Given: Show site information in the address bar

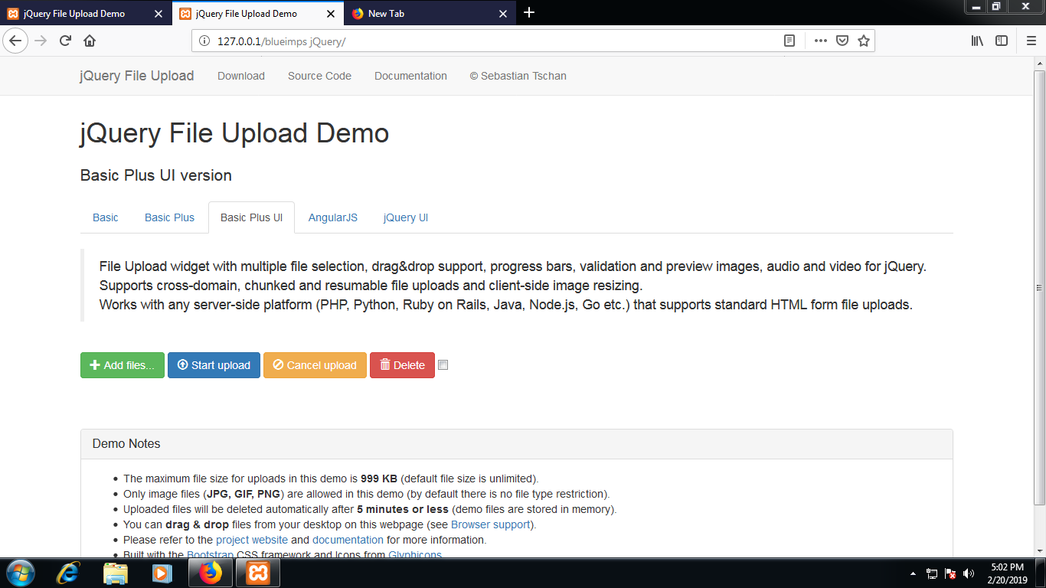Looking at the screenshot, I should click(204, 41).
